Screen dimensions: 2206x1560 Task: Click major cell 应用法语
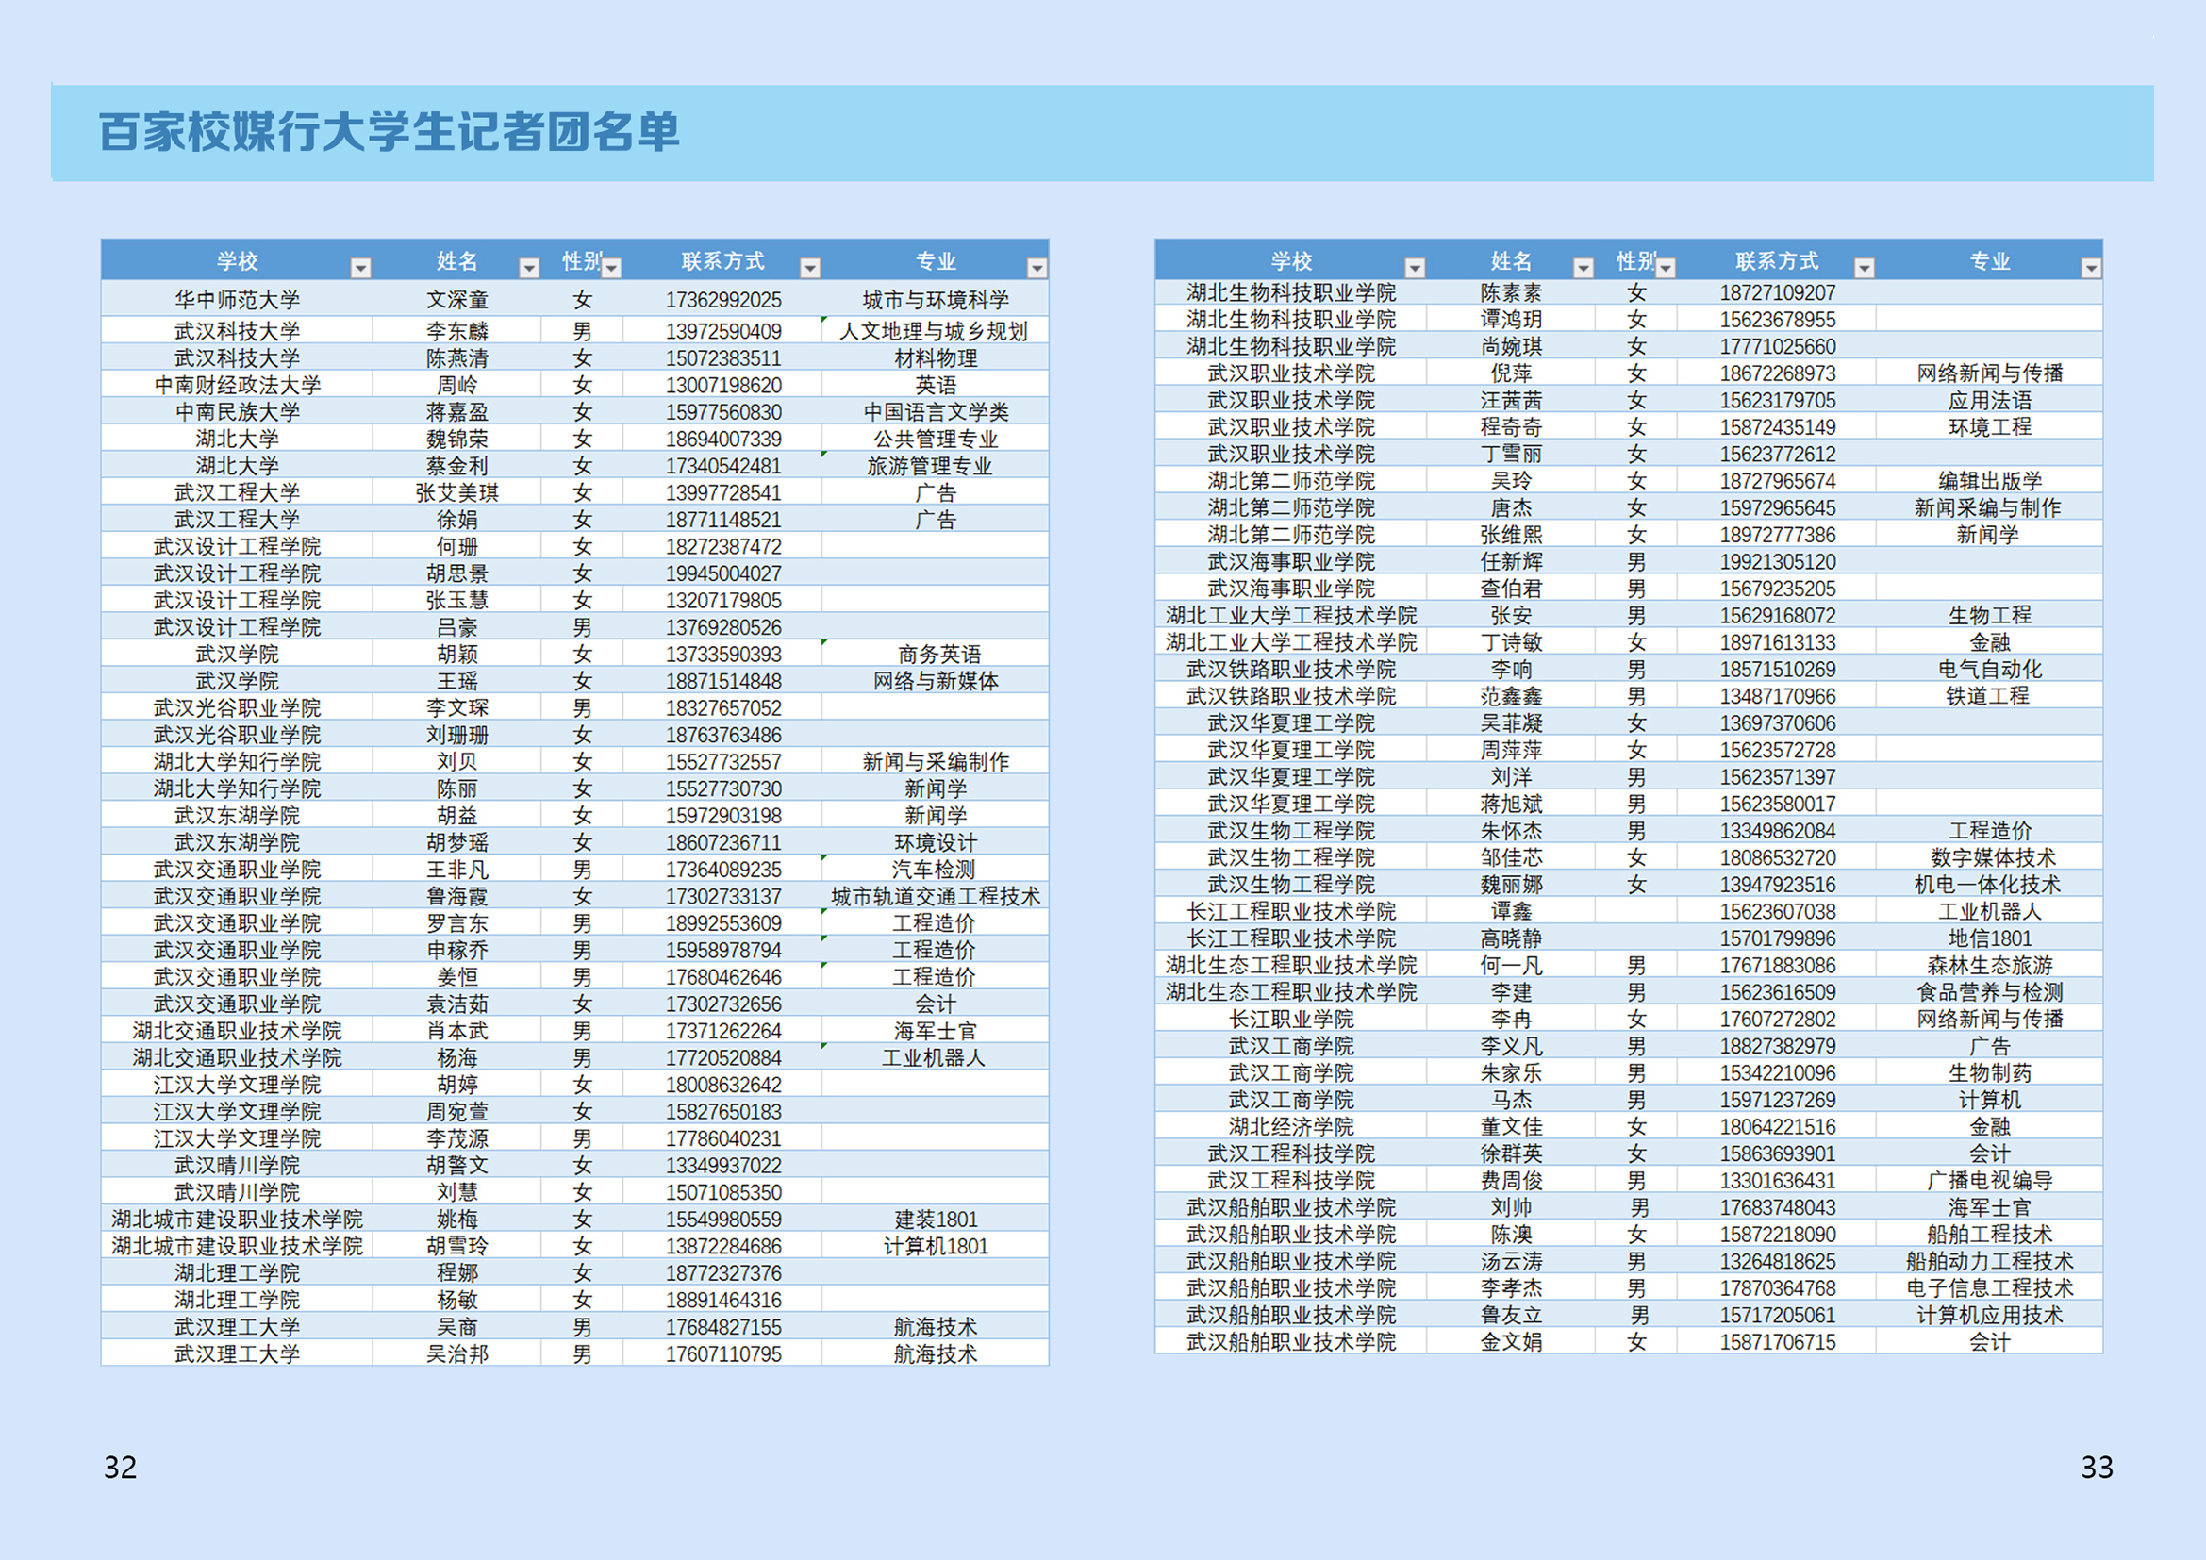(1990, 400)
